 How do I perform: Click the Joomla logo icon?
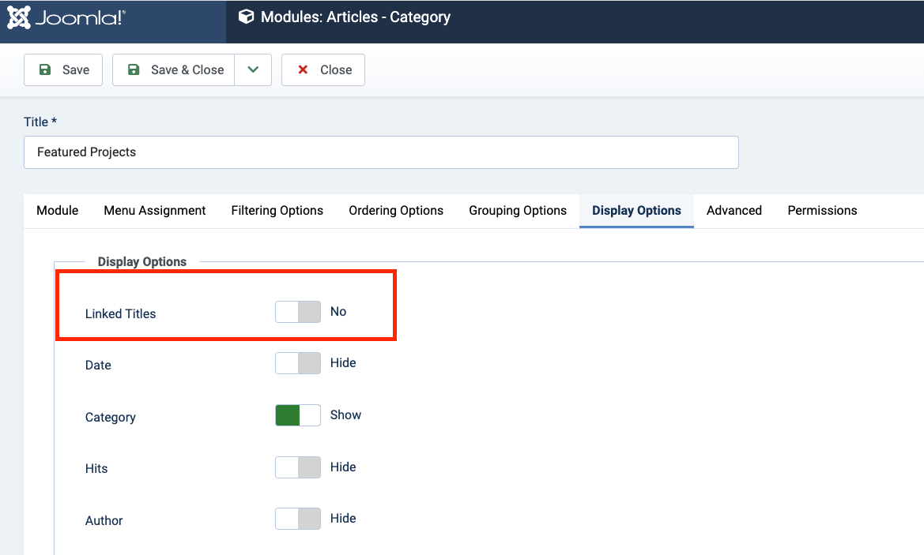coord(19,17)
